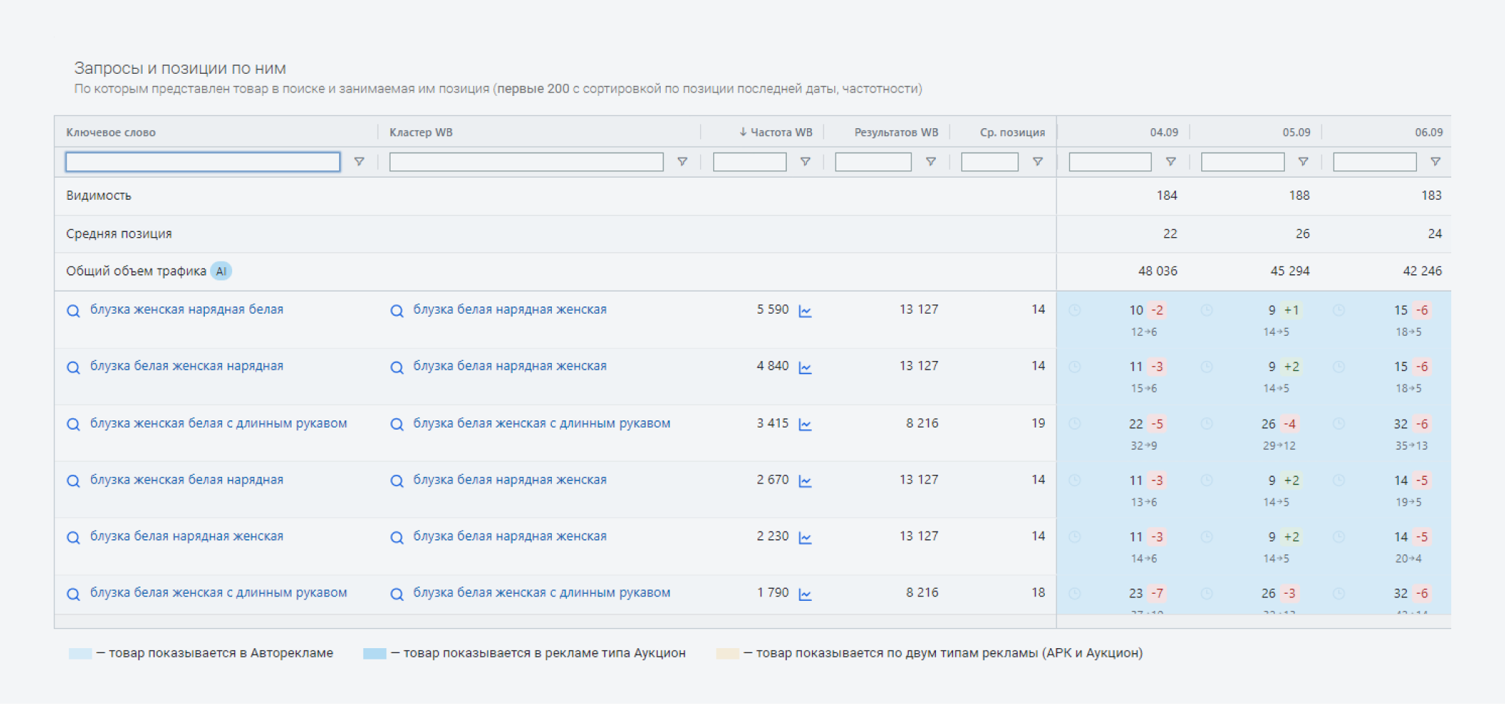
Task: Click the clock icon in first row's 04.09 cell
Action: (x=1074, y=310)
